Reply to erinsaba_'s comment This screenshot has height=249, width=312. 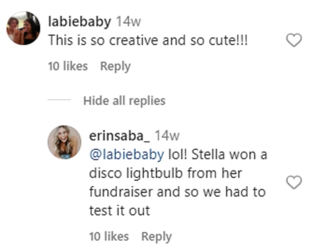click(x=156, y=237)
